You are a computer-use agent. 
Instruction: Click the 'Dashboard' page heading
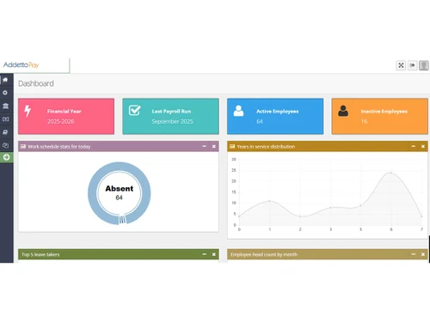[x=36, y=83]
